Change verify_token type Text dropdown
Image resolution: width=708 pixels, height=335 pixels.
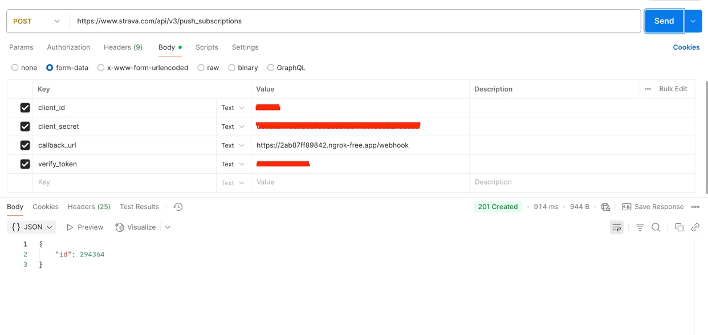tap(233, 164)
